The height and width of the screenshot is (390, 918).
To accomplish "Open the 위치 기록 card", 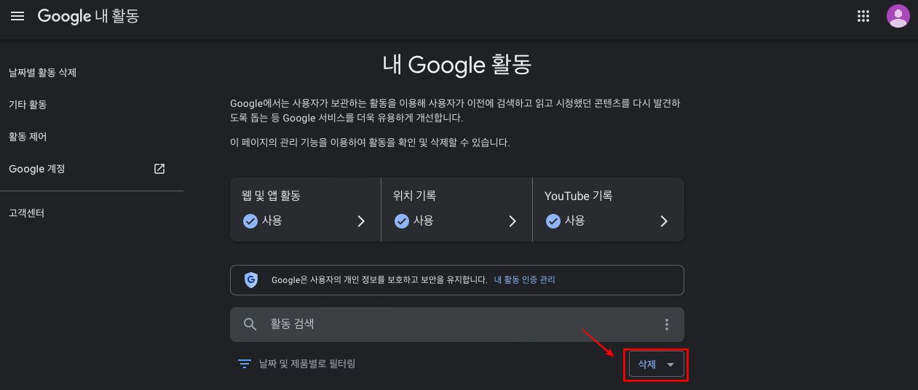I will point(456,210).
